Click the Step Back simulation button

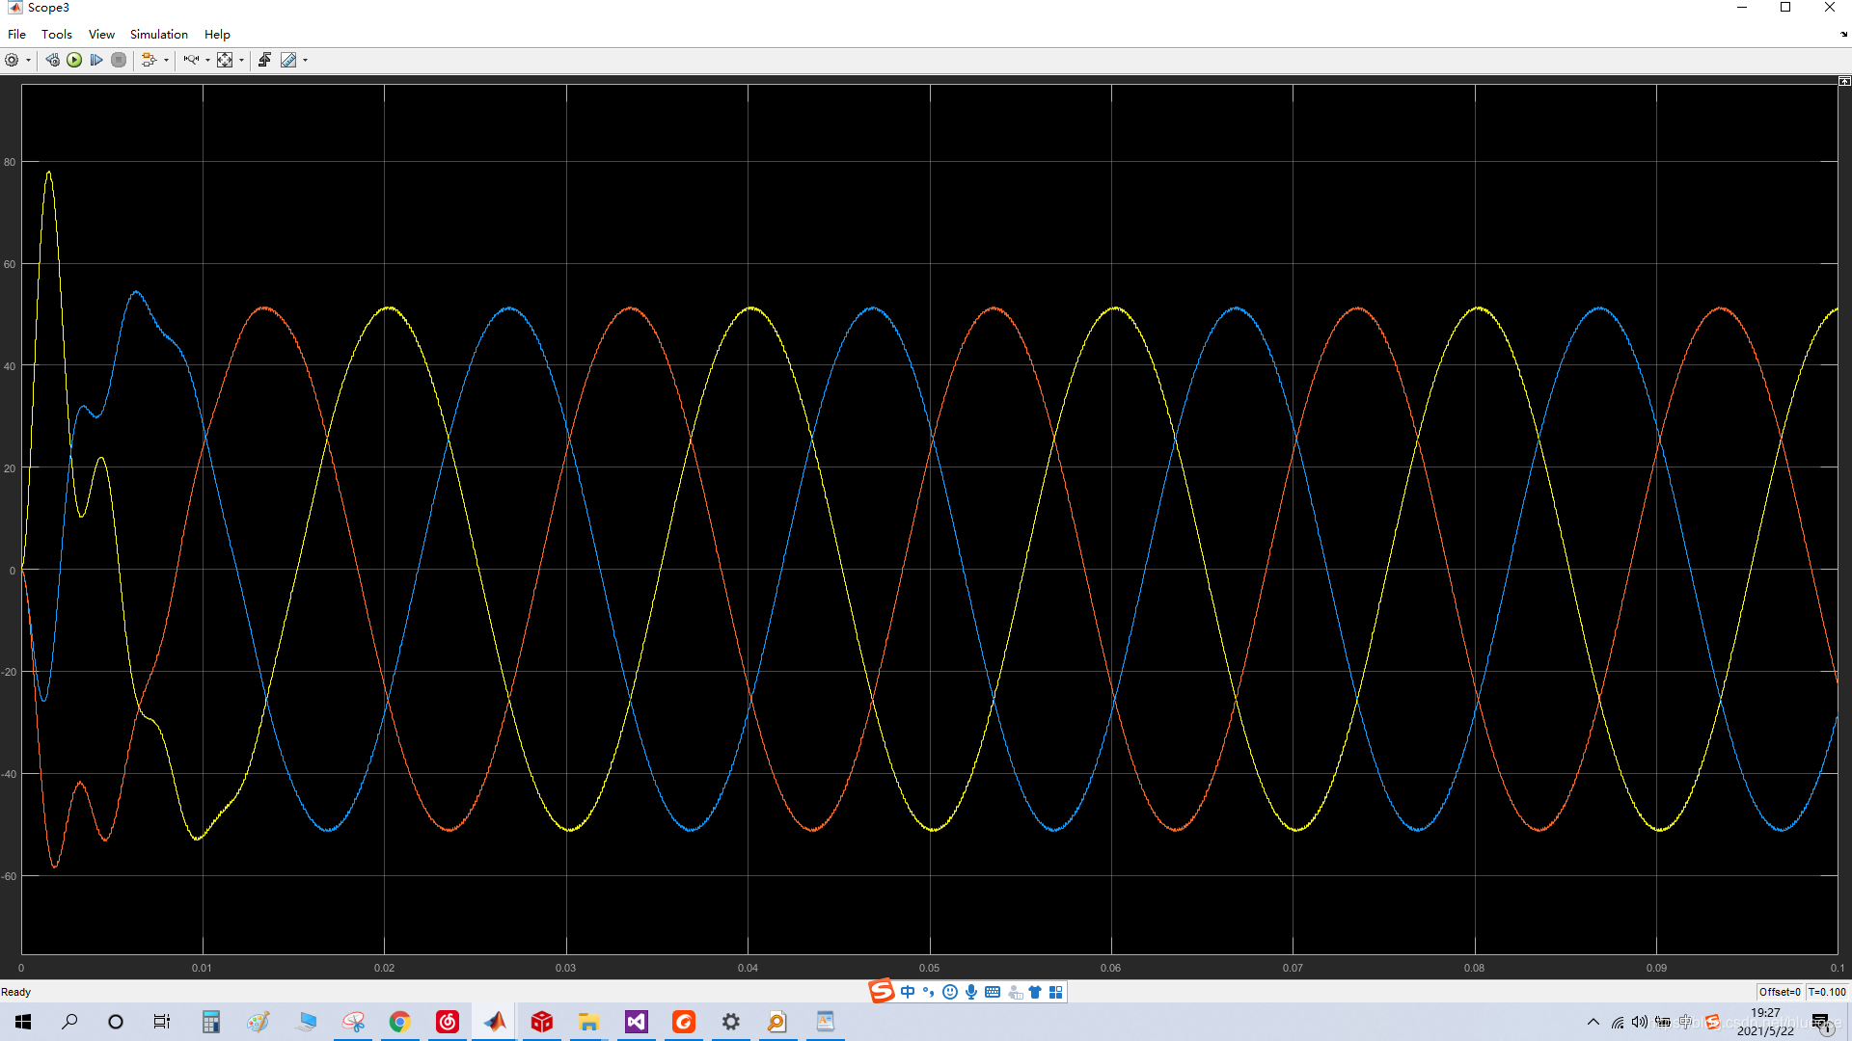pos(53,60)
